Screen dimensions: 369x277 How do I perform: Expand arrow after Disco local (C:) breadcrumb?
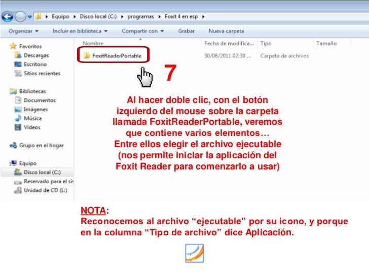click(x=122, y=17)
